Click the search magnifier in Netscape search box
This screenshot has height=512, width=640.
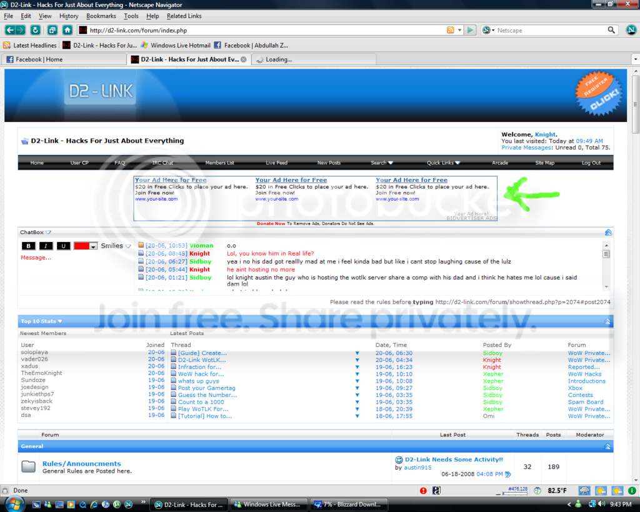pyautogui.click(x=611, y=30)
